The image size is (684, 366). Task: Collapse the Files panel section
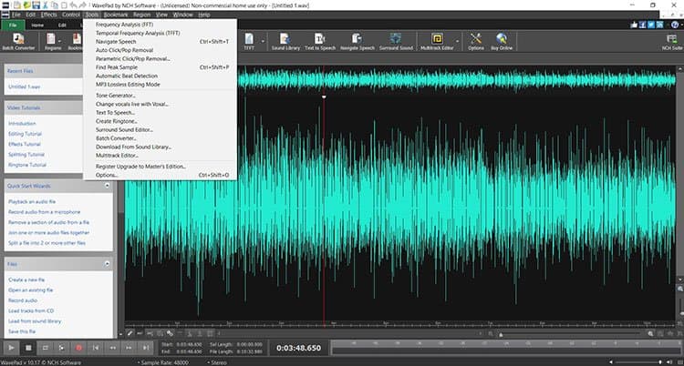(107, 264)
